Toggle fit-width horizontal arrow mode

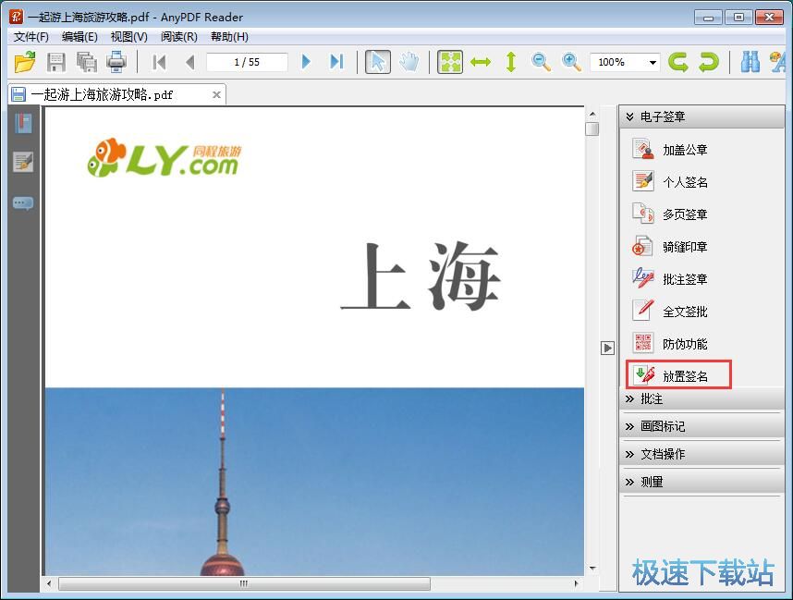click(480, 62)
